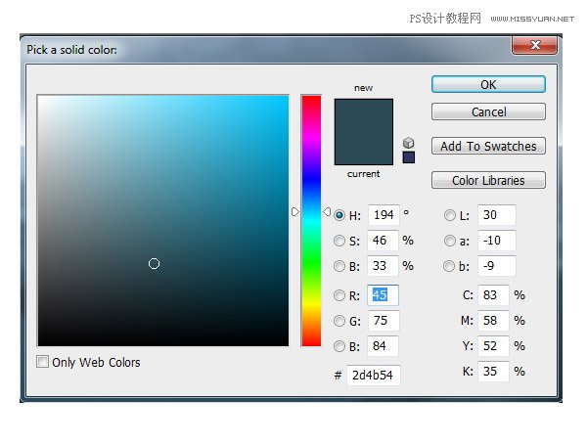Select the S saturation radio button
Image resolution: width=587 pixels, height=445 pixels.
tap(339, 241)
